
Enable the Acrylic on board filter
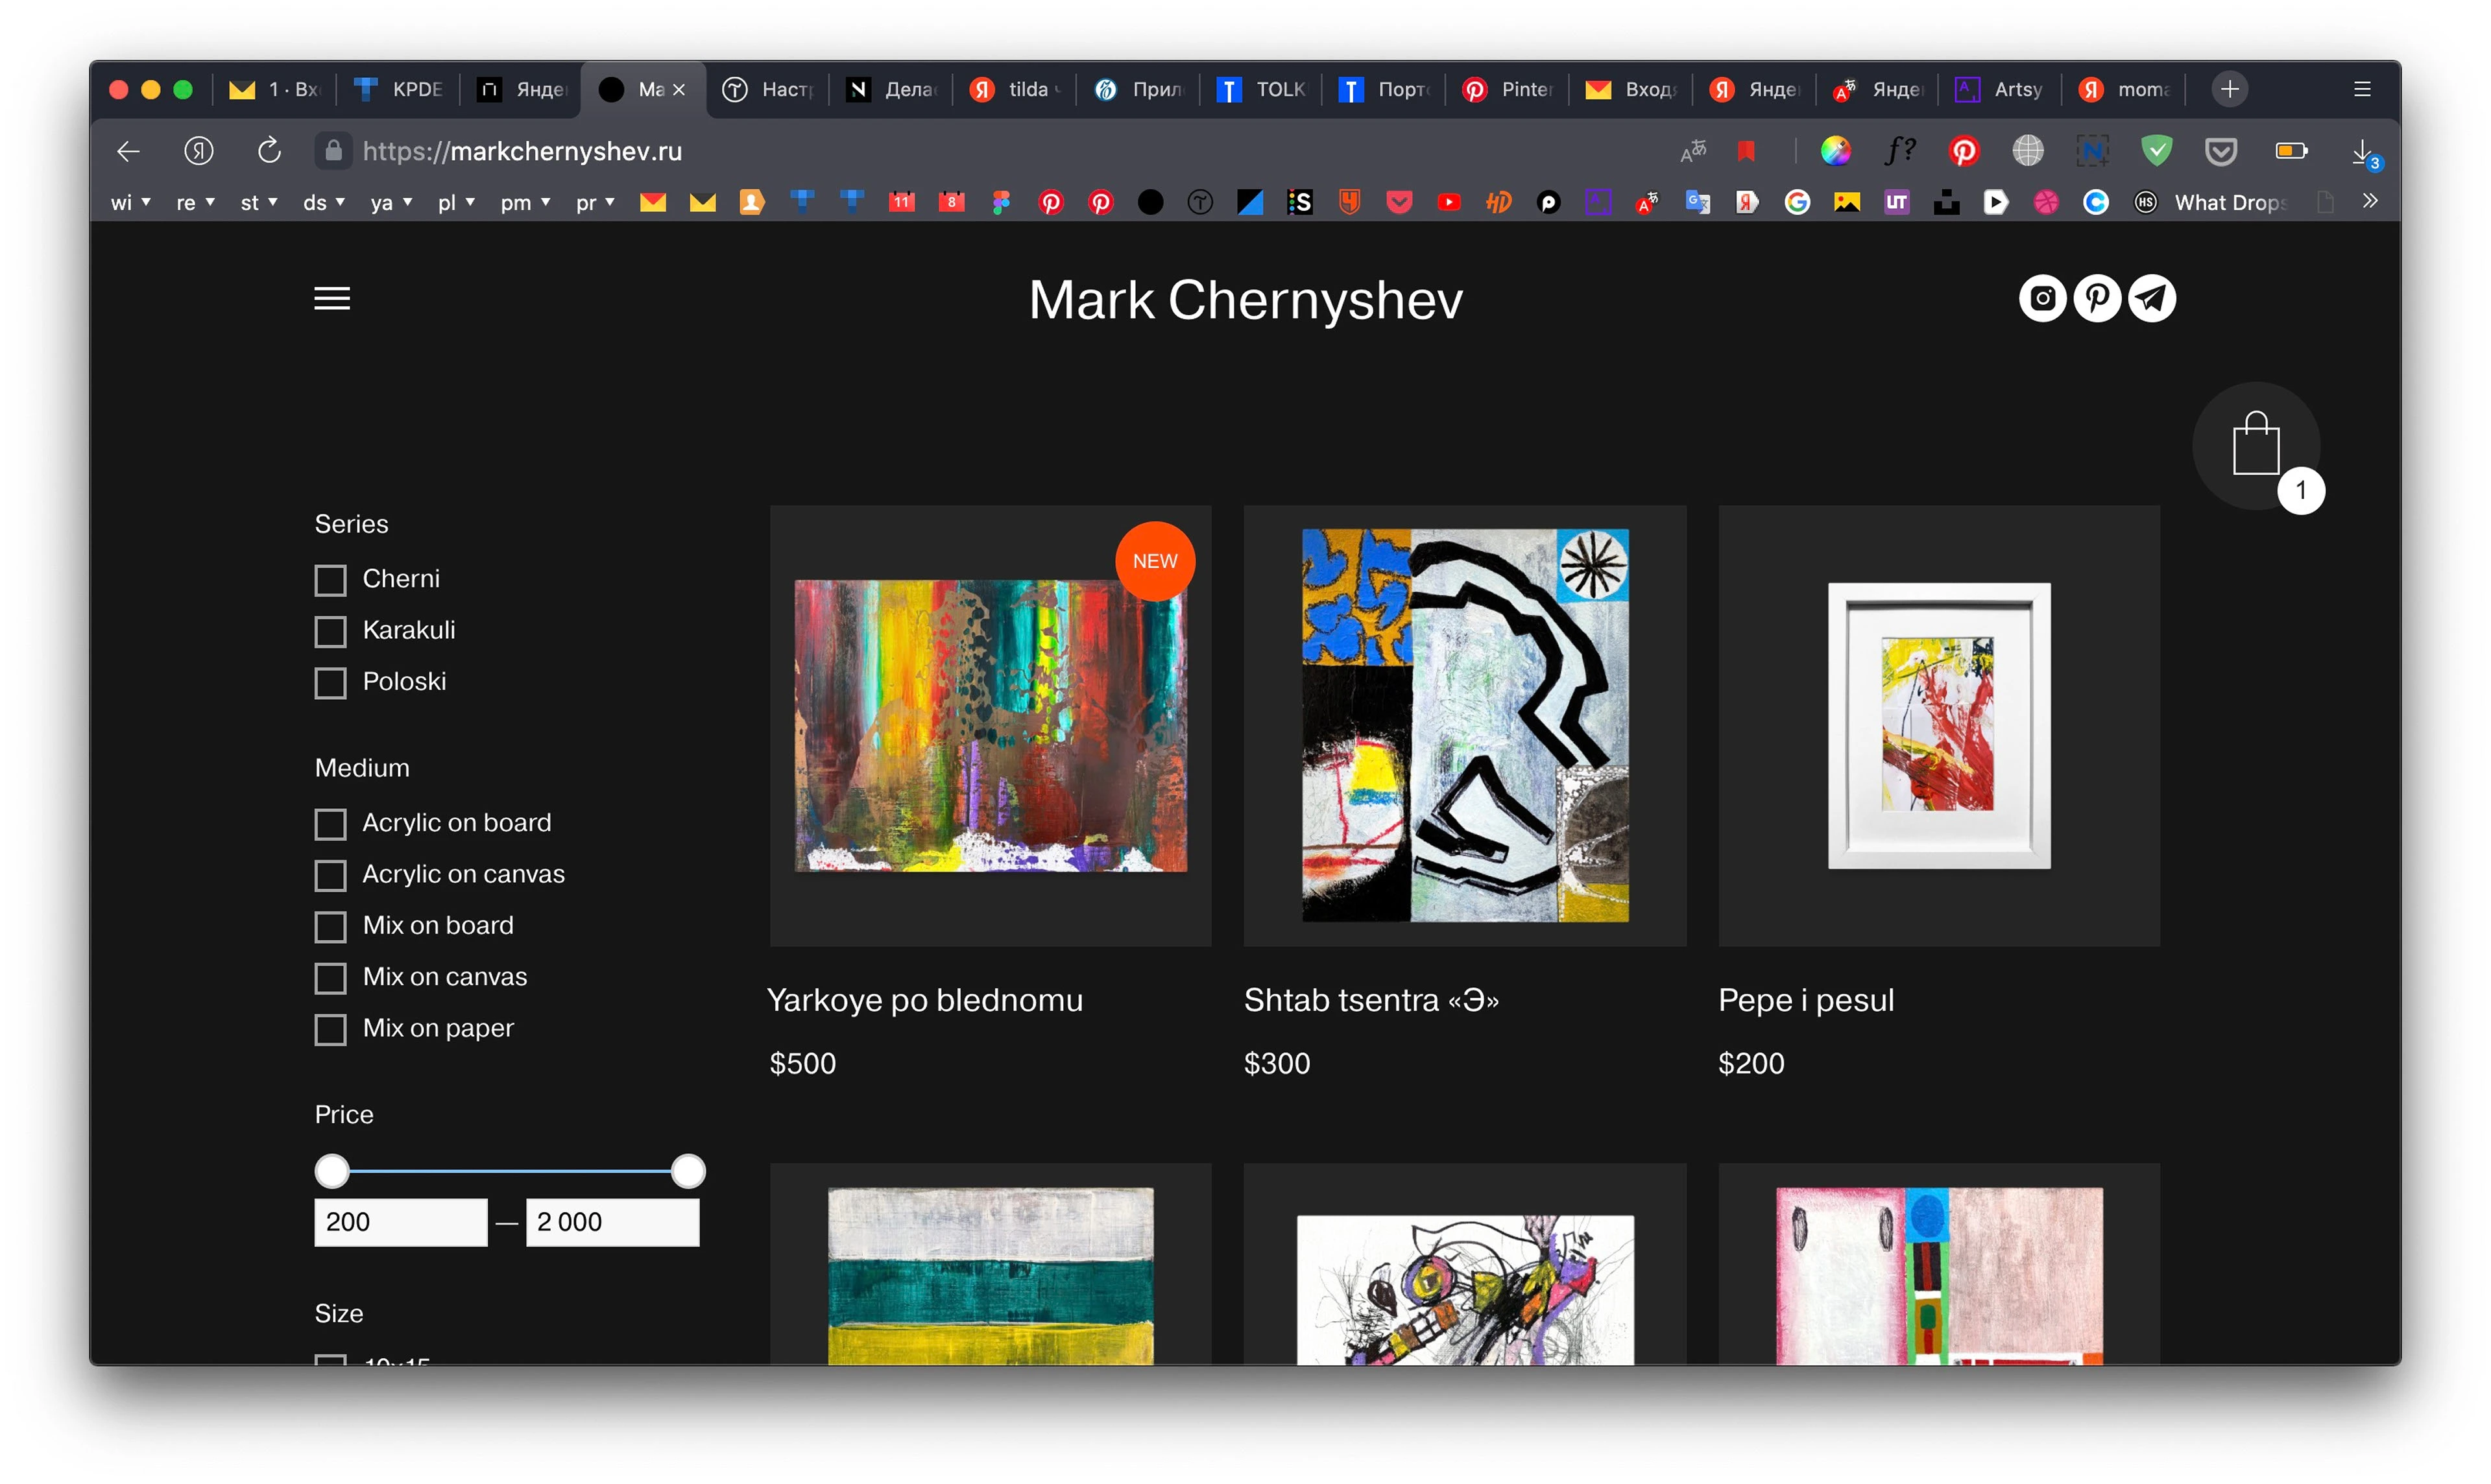coord(330,824)
